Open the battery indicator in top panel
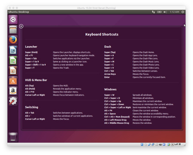193x155 pixels. tap(159, 12)
